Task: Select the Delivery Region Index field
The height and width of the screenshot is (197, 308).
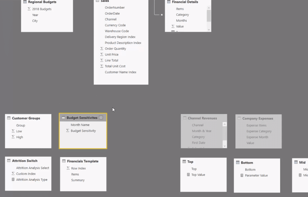Action: 120,37
